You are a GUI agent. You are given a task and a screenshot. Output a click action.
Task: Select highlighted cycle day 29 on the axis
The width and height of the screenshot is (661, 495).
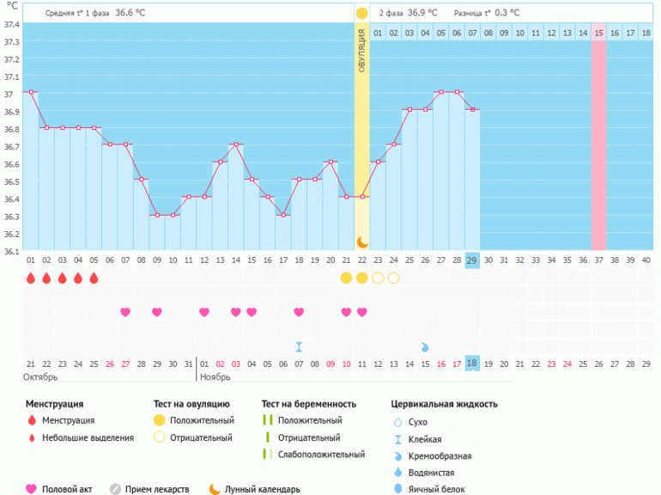[472, 260]
